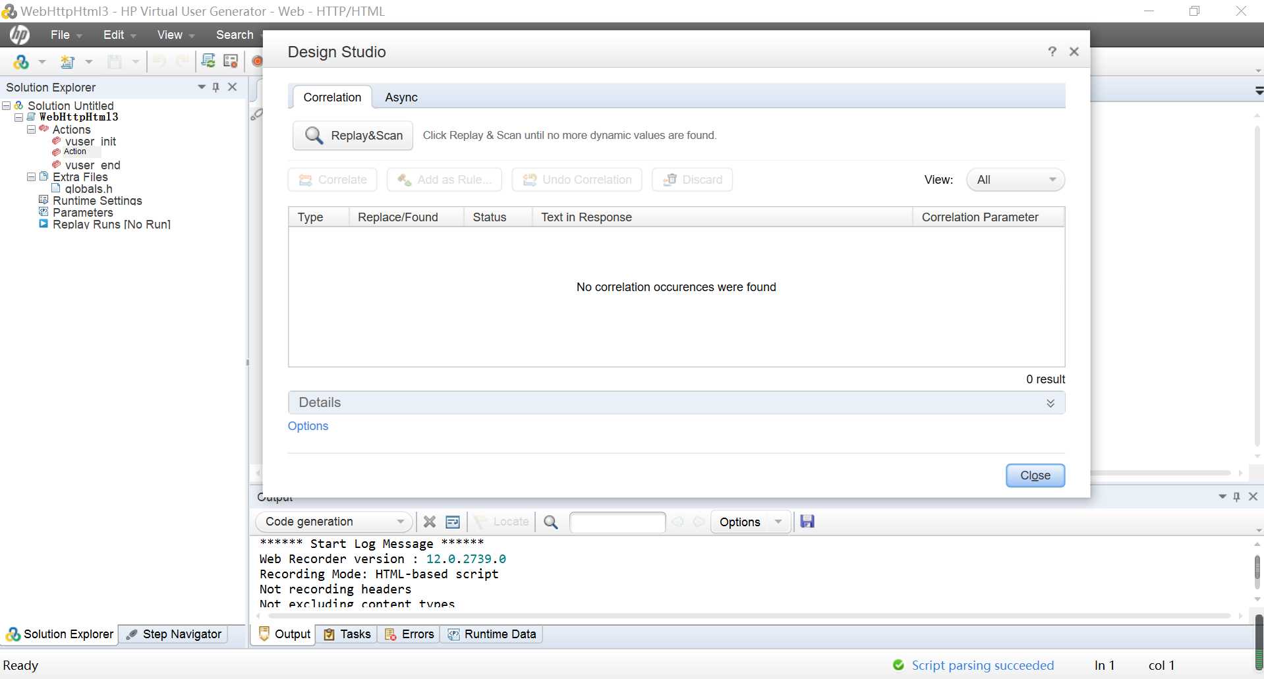Select vuser_end in Solution Explorer

pos(92,165)
